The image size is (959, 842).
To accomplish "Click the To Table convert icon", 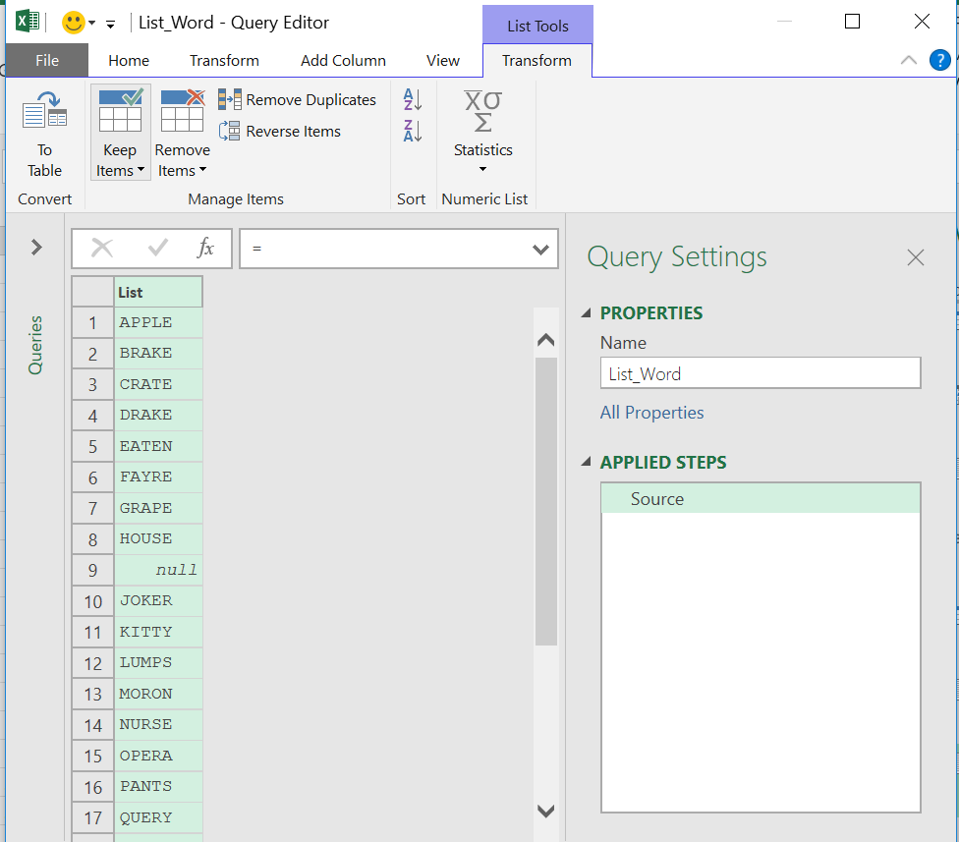I will [44, 109].
